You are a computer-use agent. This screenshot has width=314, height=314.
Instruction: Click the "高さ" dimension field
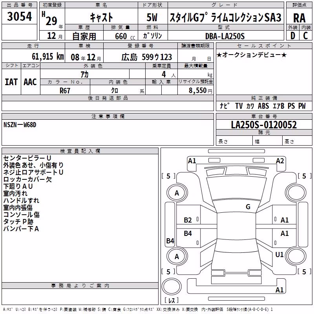pyautogui.click(x=297, y=141)
